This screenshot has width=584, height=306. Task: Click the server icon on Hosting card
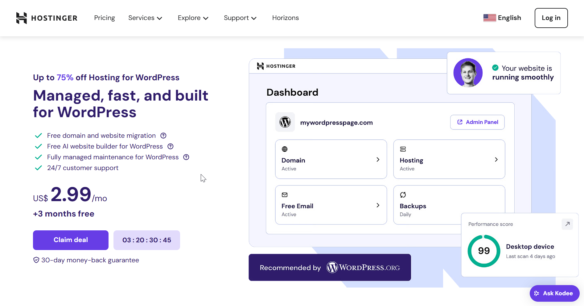coord(403,149)
